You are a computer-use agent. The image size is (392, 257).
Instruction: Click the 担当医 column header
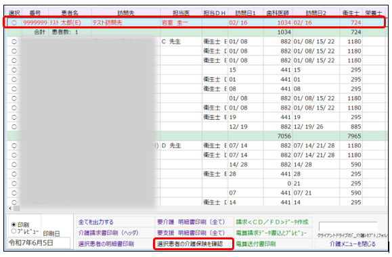click(x=181, y=13)
